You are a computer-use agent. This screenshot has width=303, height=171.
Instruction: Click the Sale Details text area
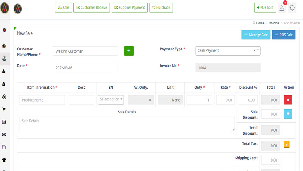click(127, 124)
